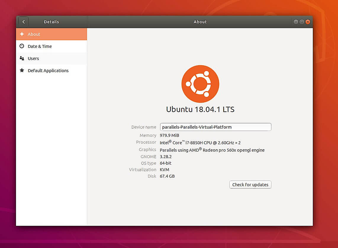Click inside the Device name field
The image size is (338, 248).
tap(215, 127)
